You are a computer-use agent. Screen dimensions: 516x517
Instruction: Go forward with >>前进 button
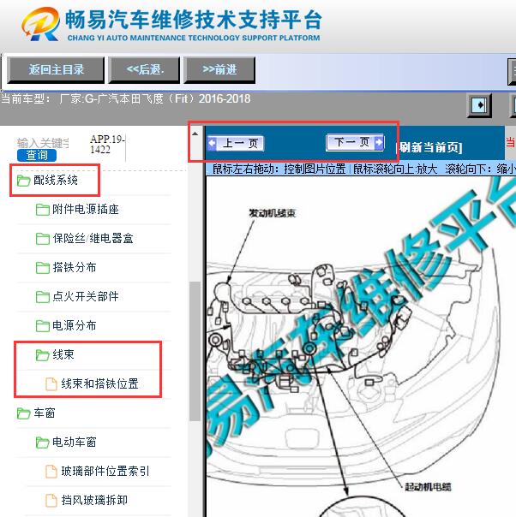coord(219,69)
